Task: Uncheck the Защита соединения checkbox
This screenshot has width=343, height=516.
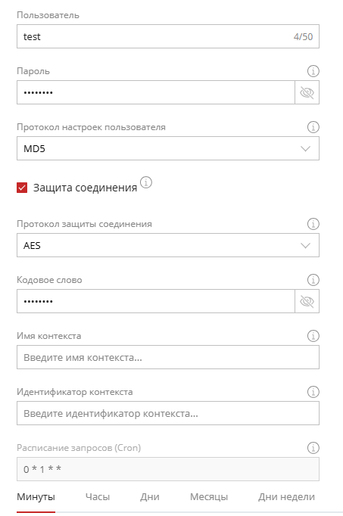Action: click(22, 188)
